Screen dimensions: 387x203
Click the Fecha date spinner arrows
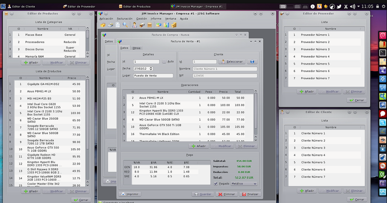coord(151,69)
